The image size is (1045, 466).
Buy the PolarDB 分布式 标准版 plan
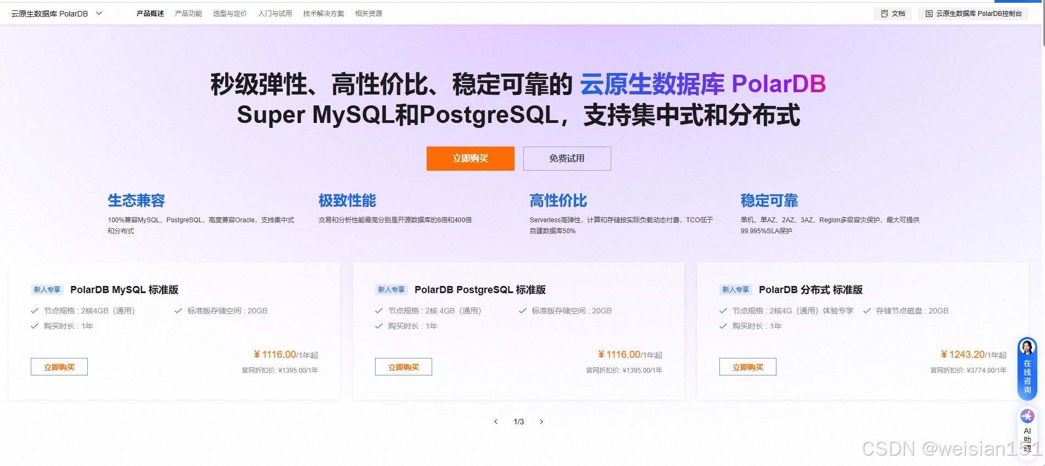pyautogui.click(x=748, y=367)
